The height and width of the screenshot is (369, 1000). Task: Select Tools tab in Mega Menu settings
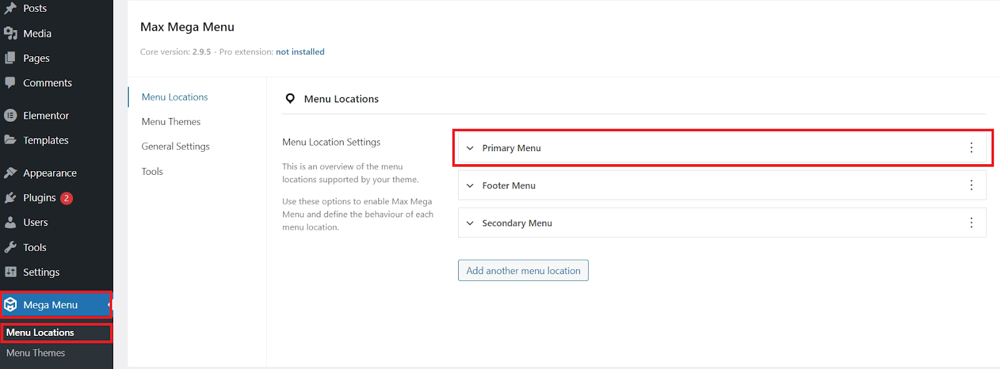[152, 171]
